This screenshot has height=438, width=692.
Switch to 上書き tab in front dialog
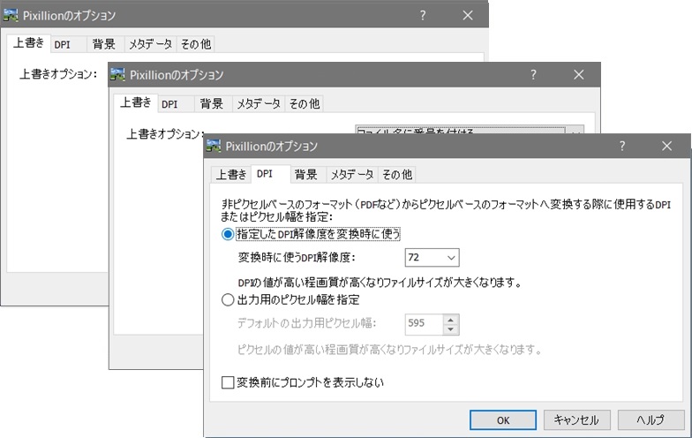pyautogui.click(x=231, y=175)
